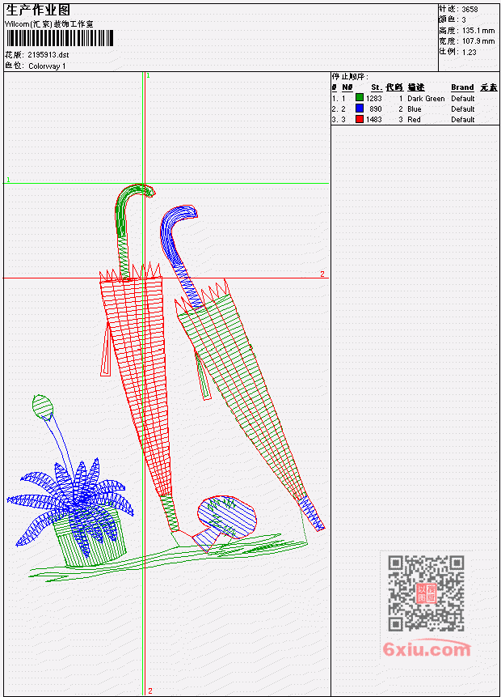Click the '停止顺序:' heading
Image resolution: width=501 pixels, height=697 pixels.
350,76
